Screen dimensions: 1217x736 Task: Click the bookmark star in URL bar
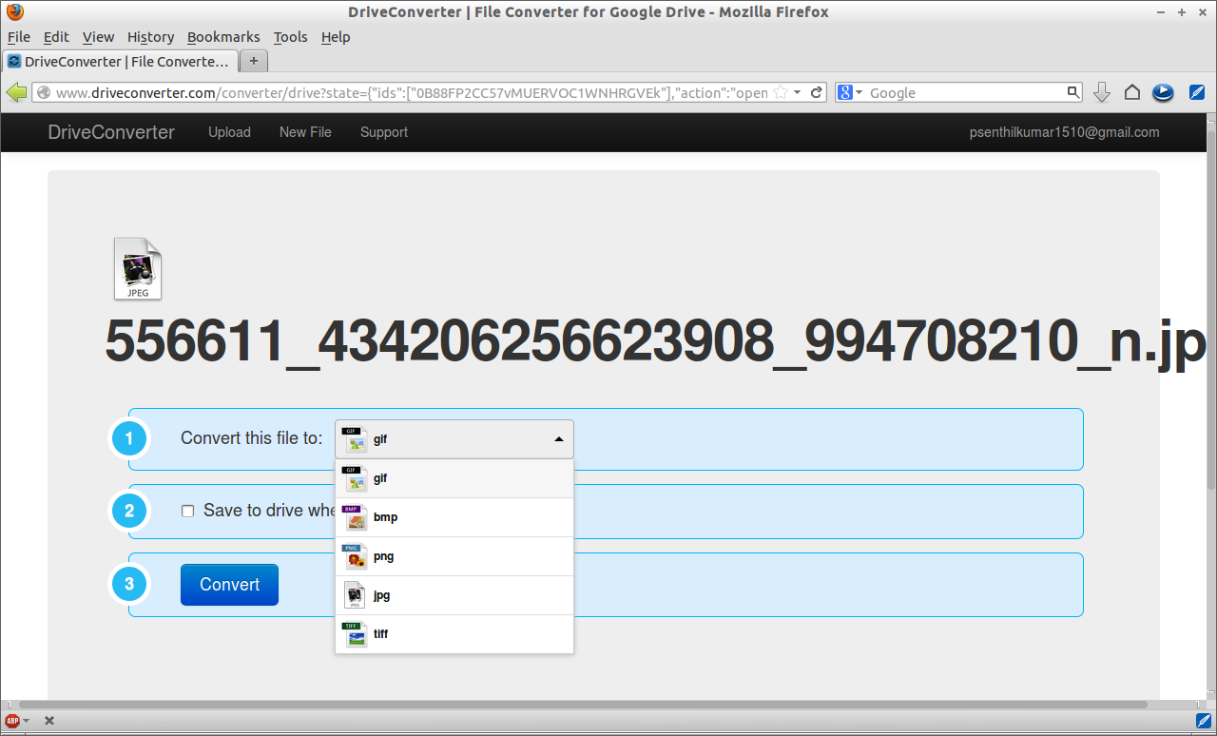tap(781, 92)
